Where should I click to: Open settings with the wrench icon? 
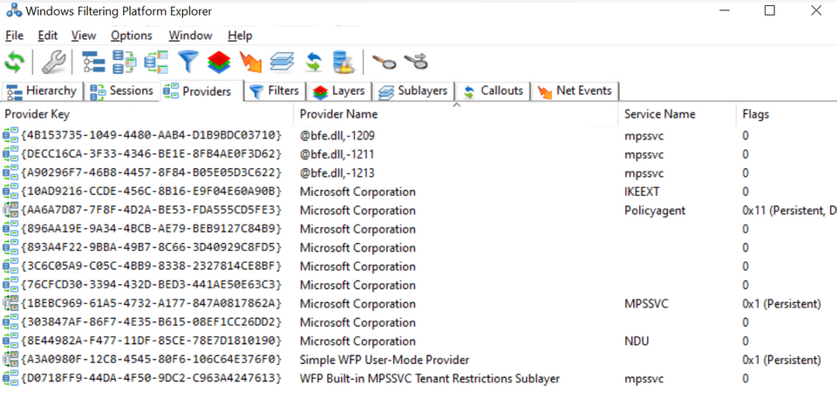52,63
